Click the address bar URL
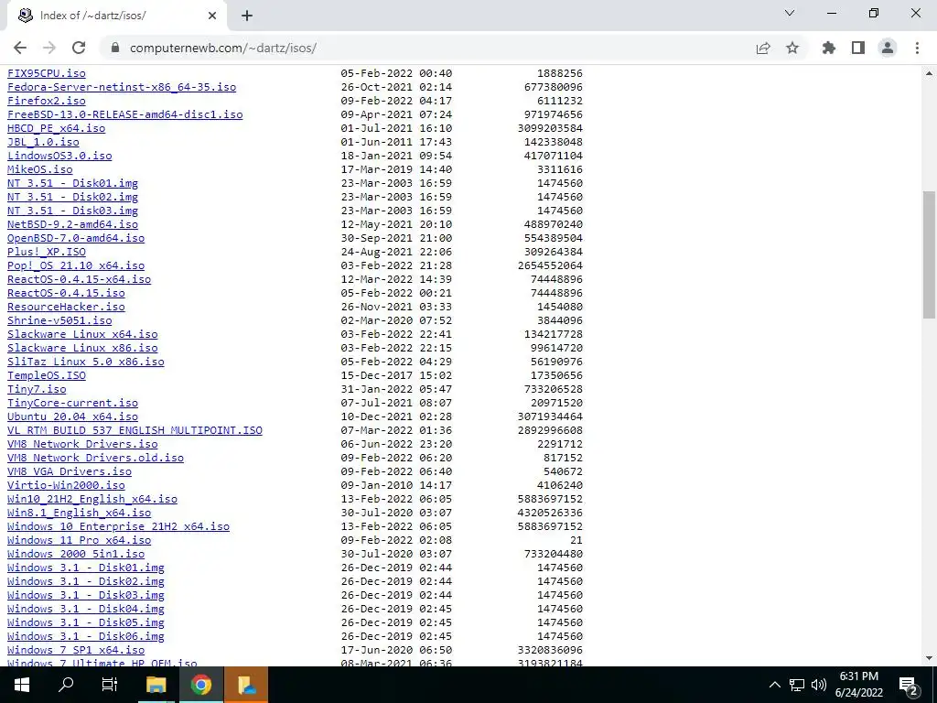 tap(223, 48)
